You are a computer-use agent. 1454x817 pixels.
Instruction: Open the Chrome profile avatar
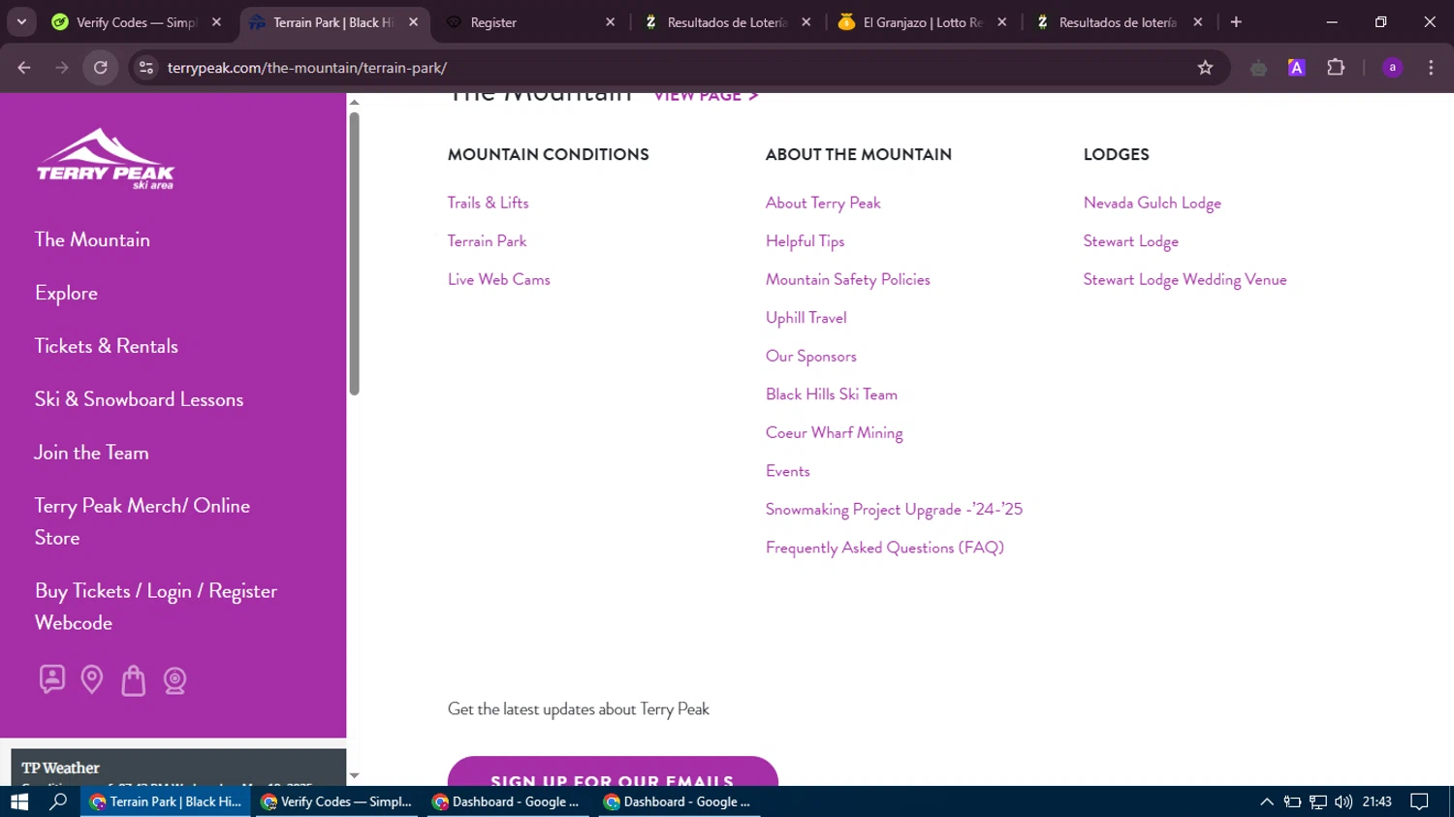(1392, 67)
